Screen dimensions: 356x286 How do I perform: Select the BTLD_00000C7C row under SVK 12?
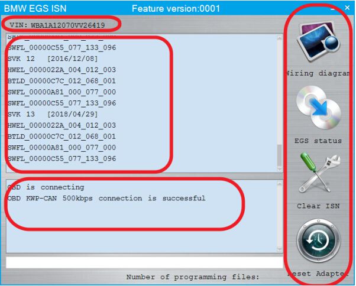(x=62, y=81)
